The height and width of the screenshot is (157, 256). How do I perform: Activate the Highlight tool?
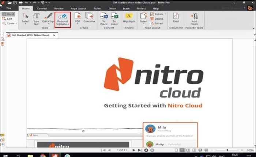click(129, 18)
